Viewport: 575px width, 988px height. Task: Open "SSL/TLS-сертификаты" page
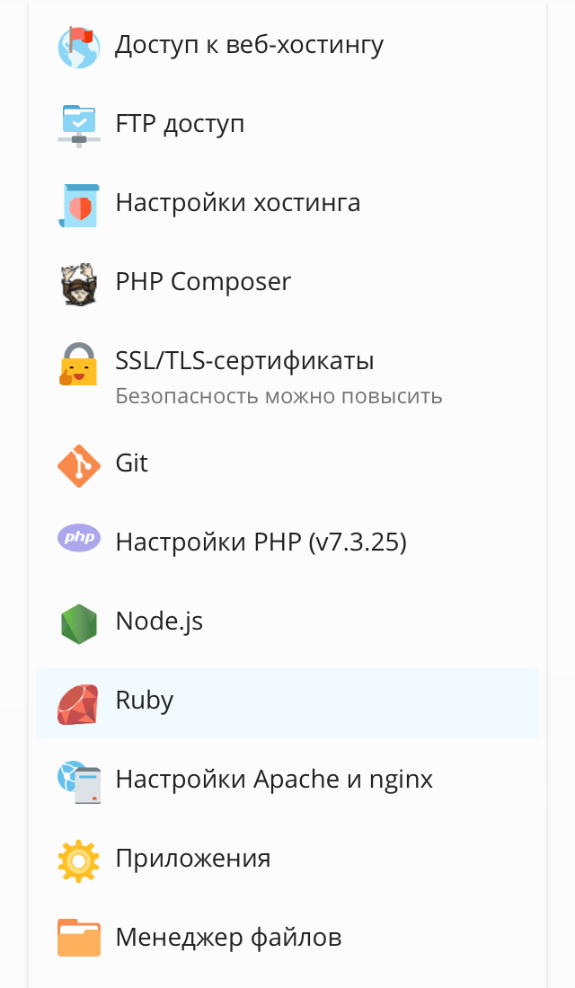click(244, 361)
